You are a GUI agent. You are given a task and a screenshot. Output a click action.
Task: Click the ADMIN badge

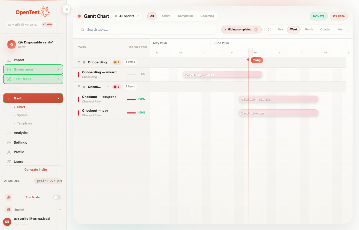coord(47,25)
